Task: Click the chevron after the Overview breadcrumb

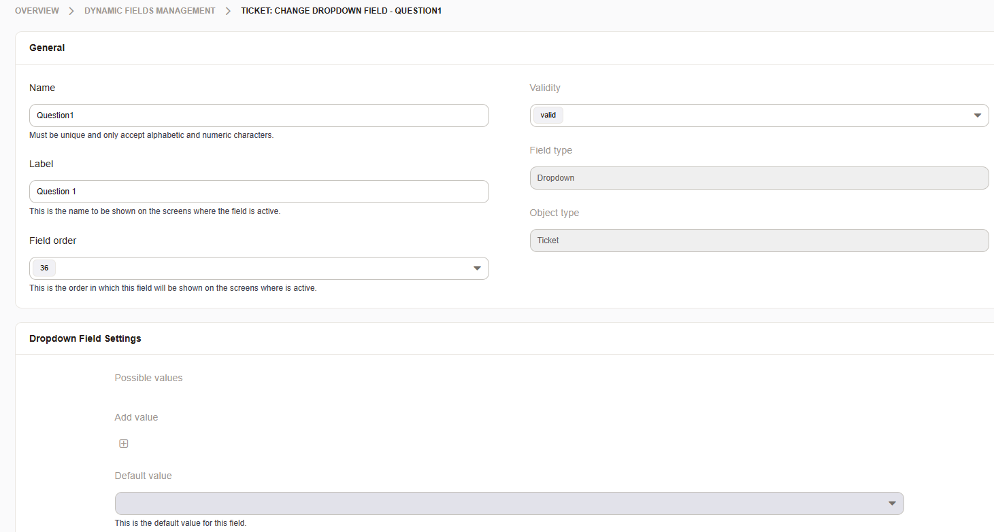Action: coord(71,11)
